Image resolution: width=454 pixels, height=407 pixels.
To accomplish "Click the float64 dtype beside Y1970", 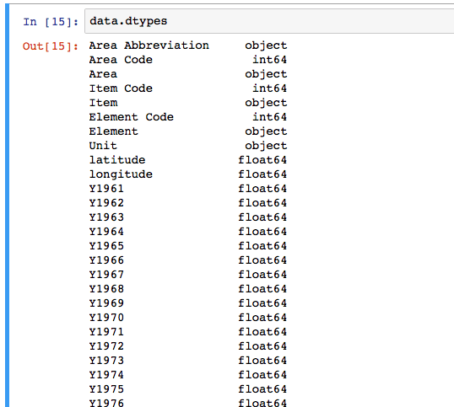I will [x=262, y=318].
